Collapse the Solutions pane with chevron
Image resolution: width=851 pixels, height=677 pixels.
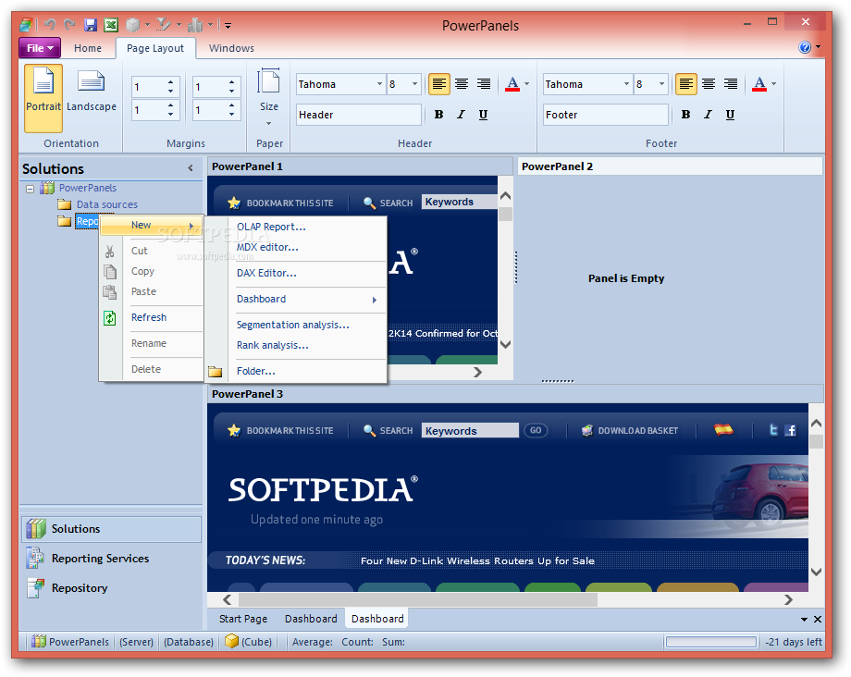(191, 168)
